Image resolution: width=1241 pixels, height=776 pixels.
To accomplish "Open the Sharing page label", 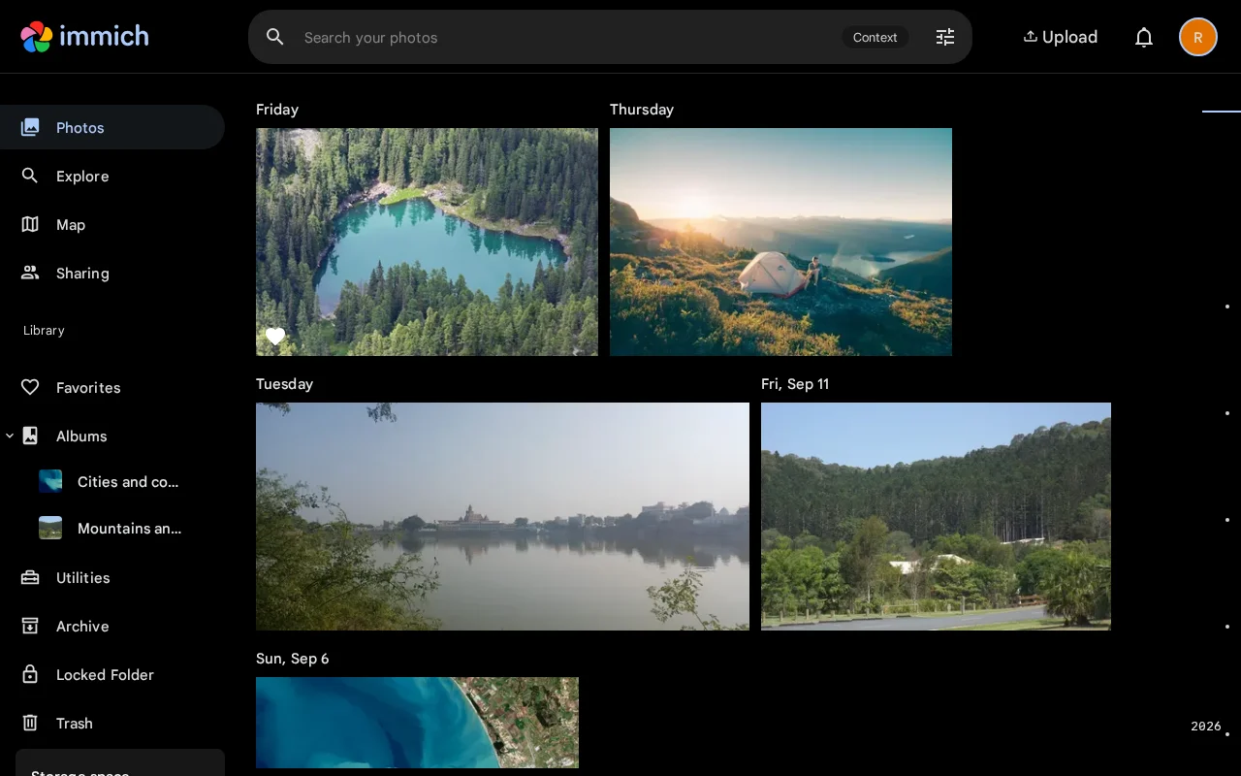I will click(x=82, y=273).
